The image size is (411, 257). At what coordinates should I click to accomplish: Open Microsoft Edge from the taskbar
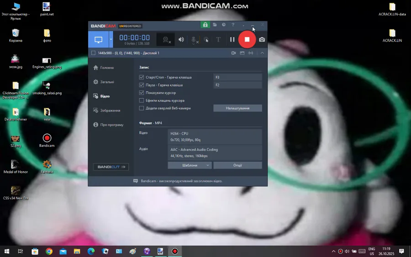91,252
